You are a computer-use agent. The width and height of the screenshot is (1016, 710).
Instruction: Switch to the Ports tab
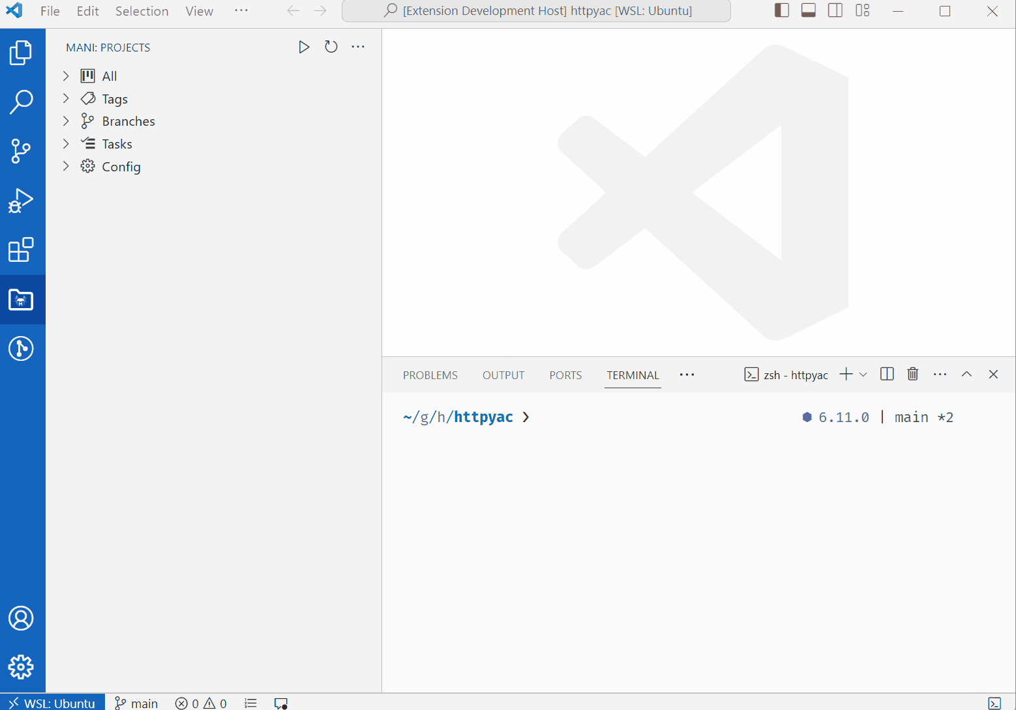565,375
